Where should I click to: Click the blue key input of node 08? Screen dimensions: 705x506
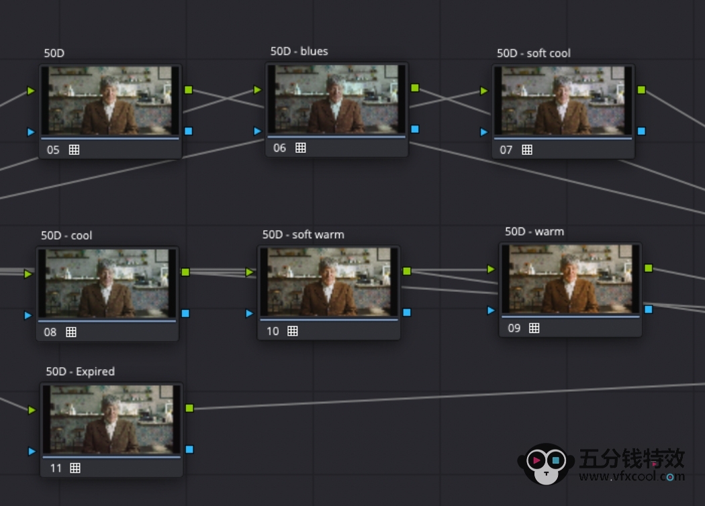28,315
